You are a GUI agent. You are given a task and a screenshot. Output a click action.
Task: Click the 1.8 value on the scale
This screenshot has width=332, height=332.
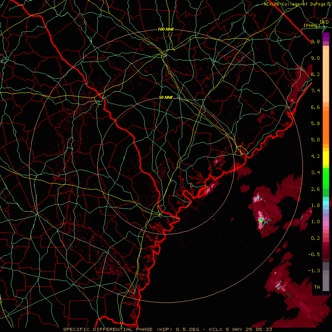(315, 205)
